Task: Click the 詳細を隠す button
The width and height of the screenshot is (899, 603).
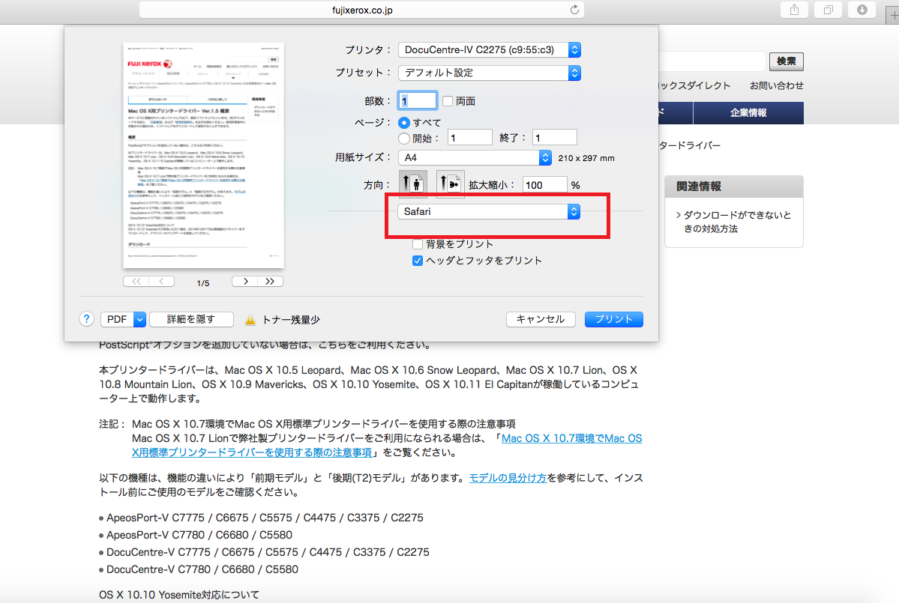Action: tap(191, 320)
